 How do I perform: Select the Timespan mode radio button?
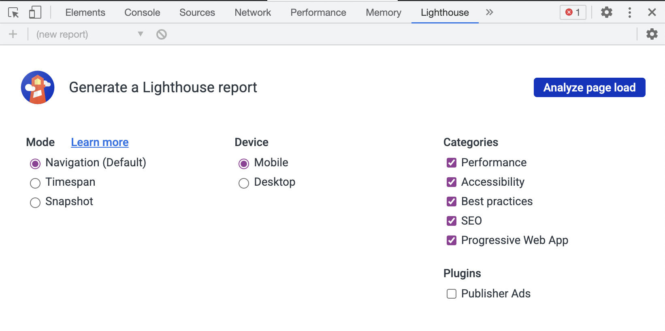point(35,183)
